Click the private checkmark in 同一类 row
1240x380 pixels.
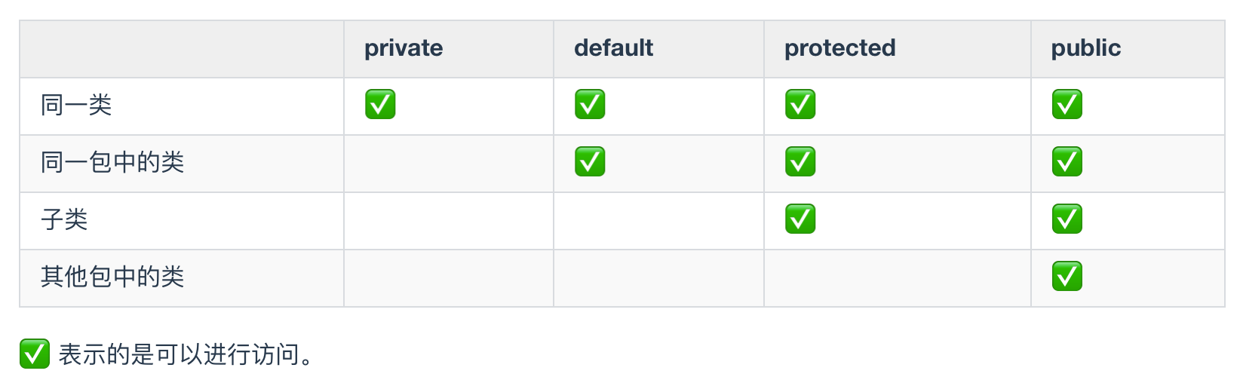[x=380, y=105]
